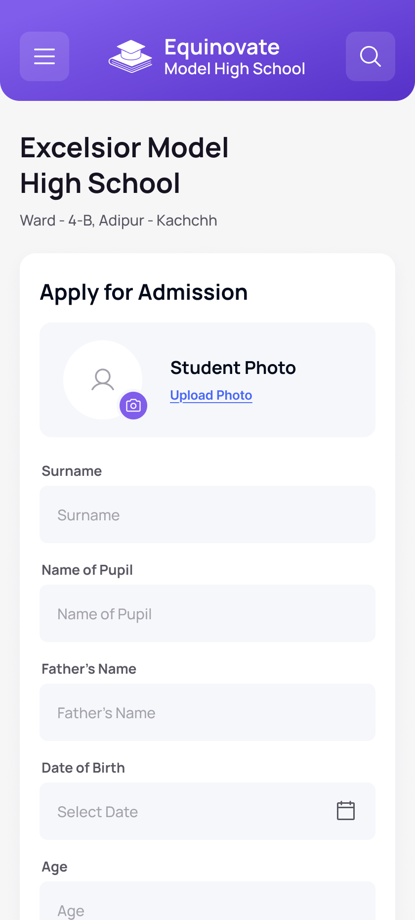Viewport: 415px width, 920px height.
Task: Click the Upload Photo link
Action: point(211,395)
